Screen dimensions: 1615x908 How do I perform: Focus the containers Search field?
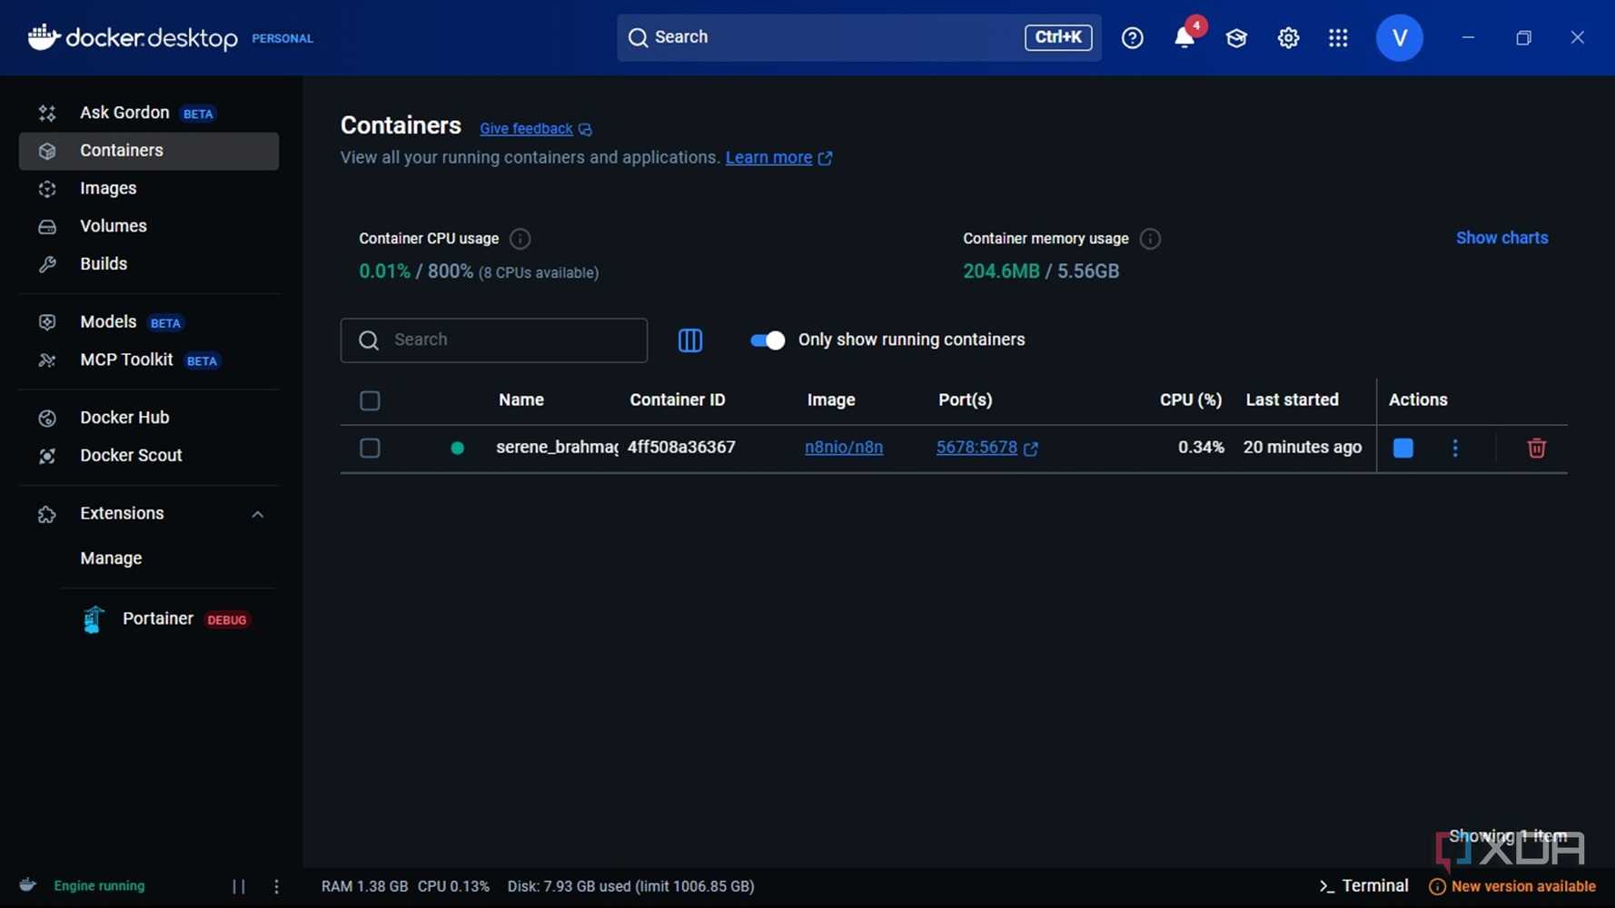pos(494,340)
